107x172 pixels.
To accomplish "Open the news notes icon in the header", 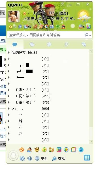I will point(52,27).
